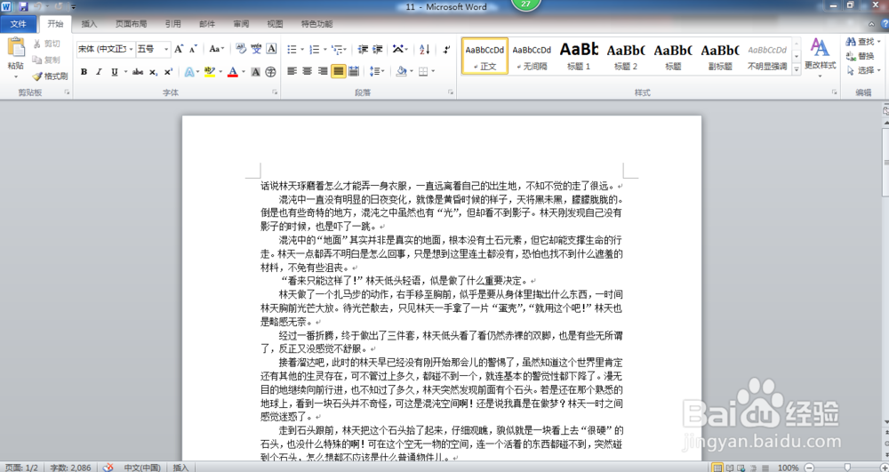Switch to the References (引用) tab
Image resolution: width=889 pixels, height=472 pixels.
point(173,24)
